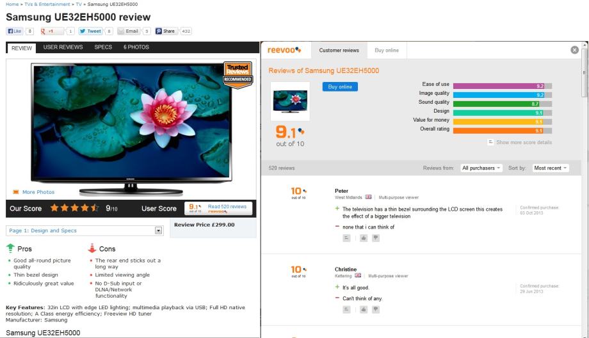The width and height of the screenshot is (589, 338).
Task: Click the Cons red arrow icon
Action: tap(92, 248)
